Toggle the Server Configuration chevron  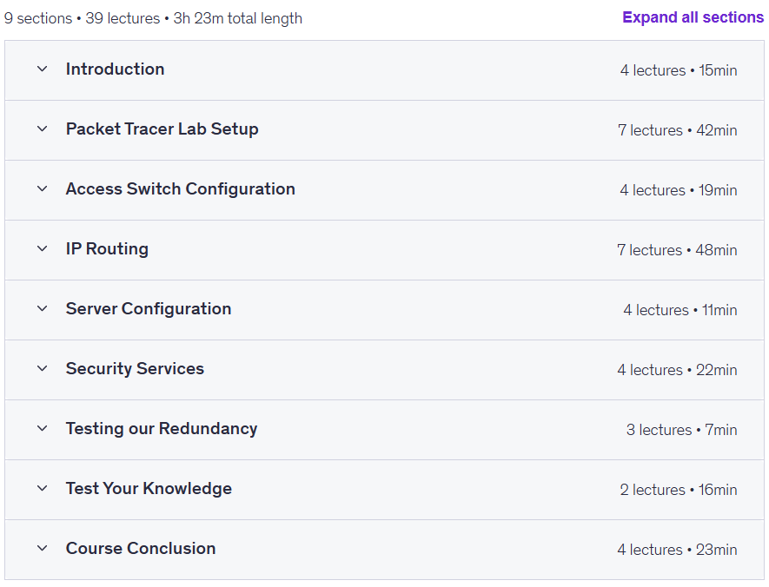pos(42,309)
